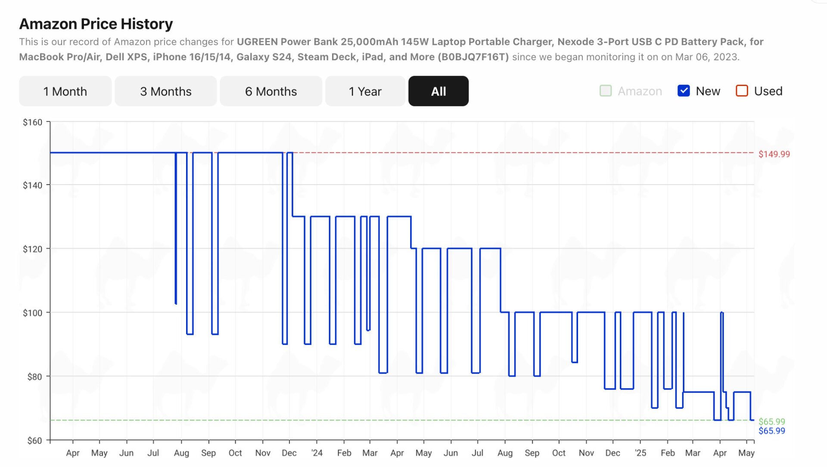
Task: Click the '24 year marker on x-axis
Action: click(x=317, y=453)
